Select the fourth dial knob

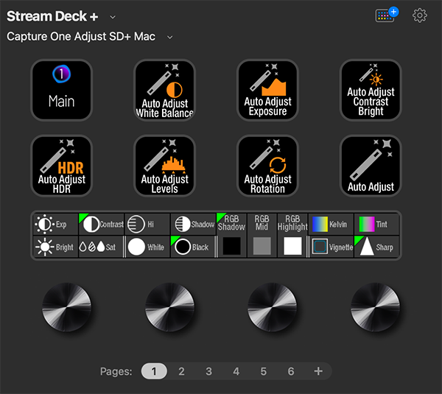pyautogui.click(x=375, y=307)
